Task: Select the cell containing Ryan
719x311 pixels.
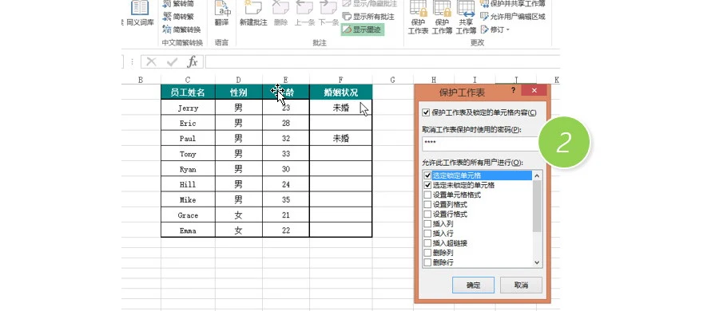Action: pos(188,169)
